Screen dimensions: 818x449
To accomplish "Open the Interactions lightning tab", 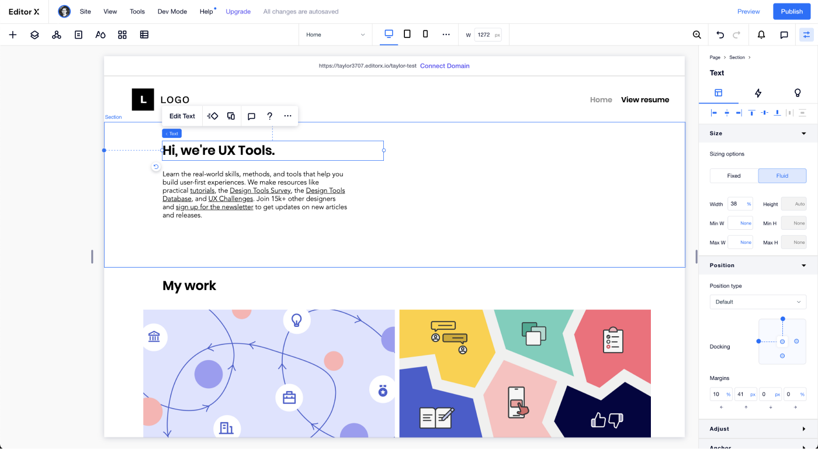I will (758, 92).
